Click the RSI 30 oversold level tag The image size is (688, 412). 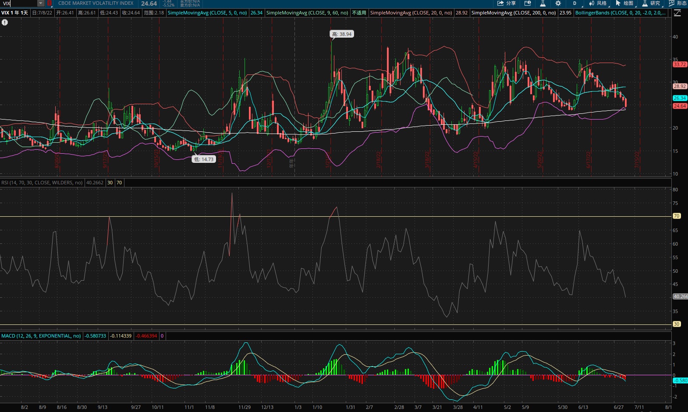[x=677, y=324]
